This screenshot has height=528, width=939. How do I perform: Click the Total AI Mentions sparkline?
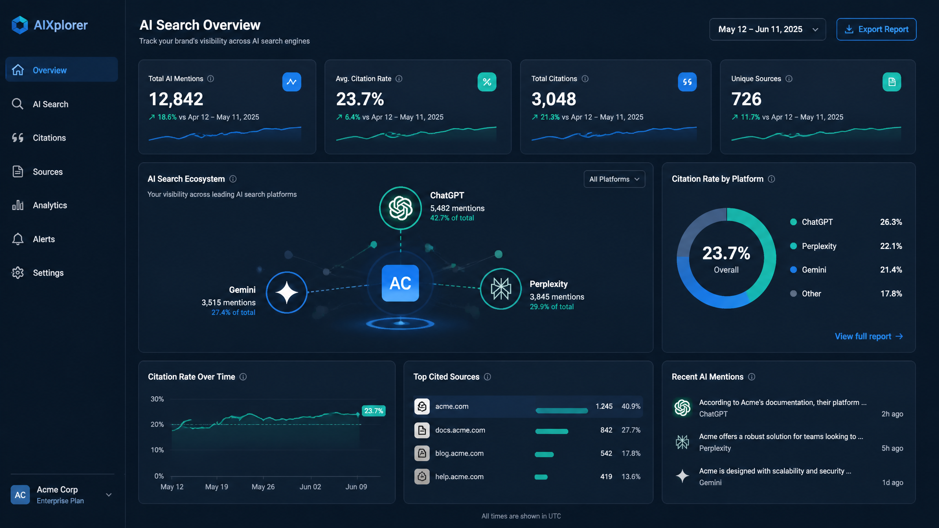(x=225, y=133)
